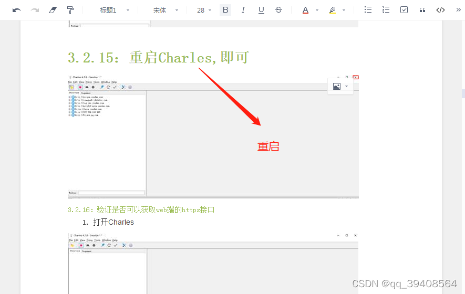Screen dimensions: 465x294
Task: Apply the red font color
Action: tap(305, 10)
